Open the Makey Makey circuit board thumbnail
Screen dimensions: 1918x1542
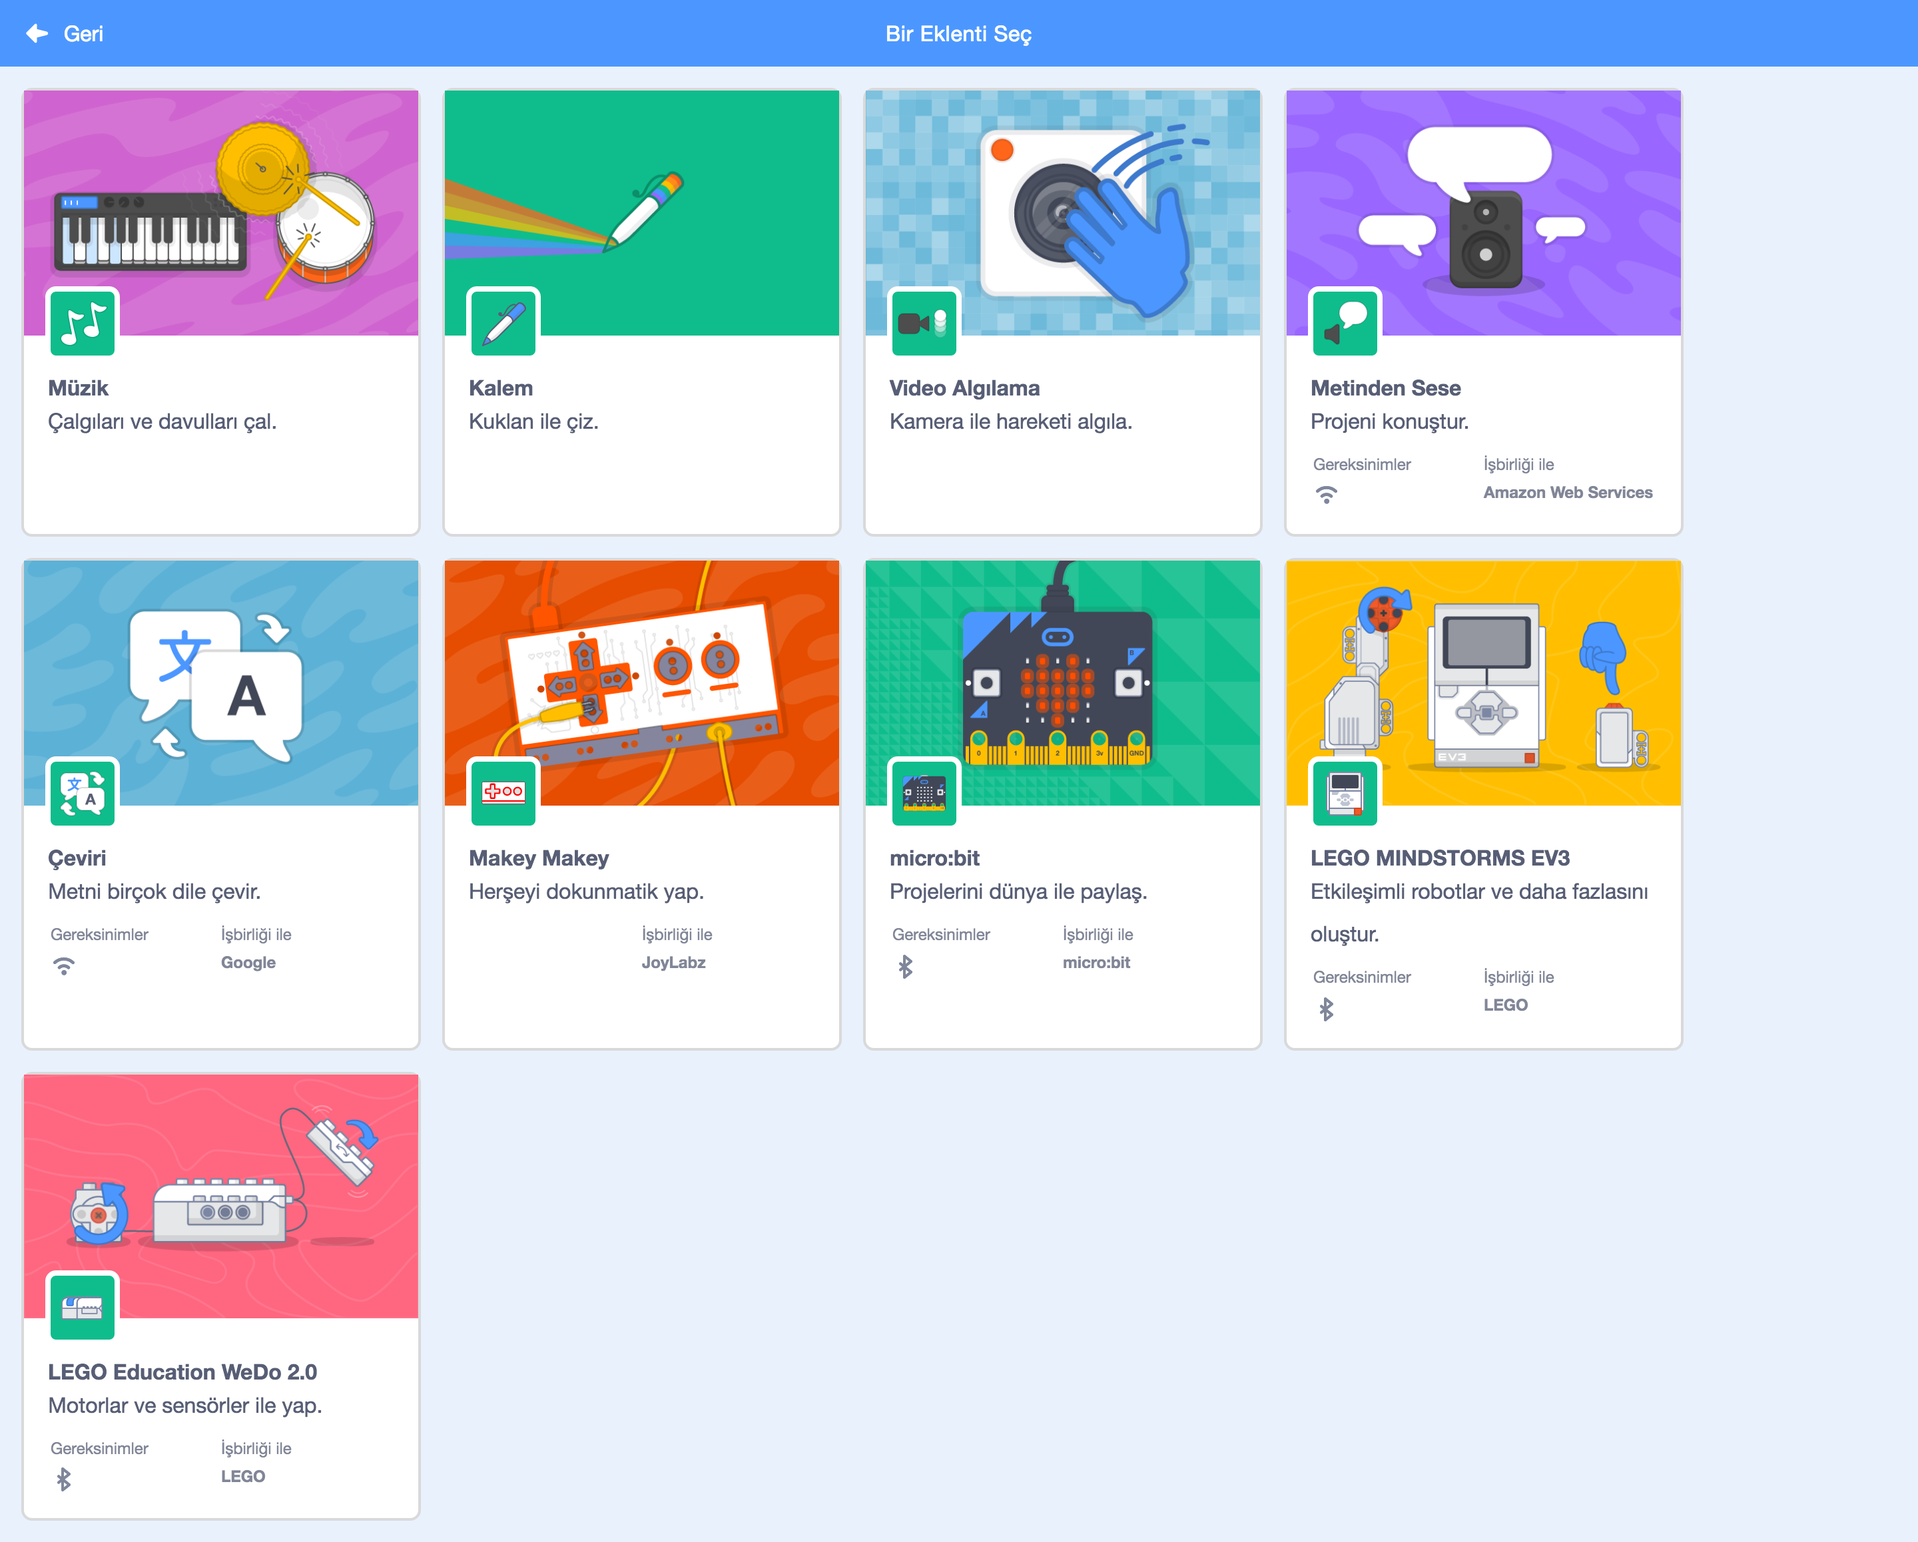pyautogui.click(x=641, y=683)
